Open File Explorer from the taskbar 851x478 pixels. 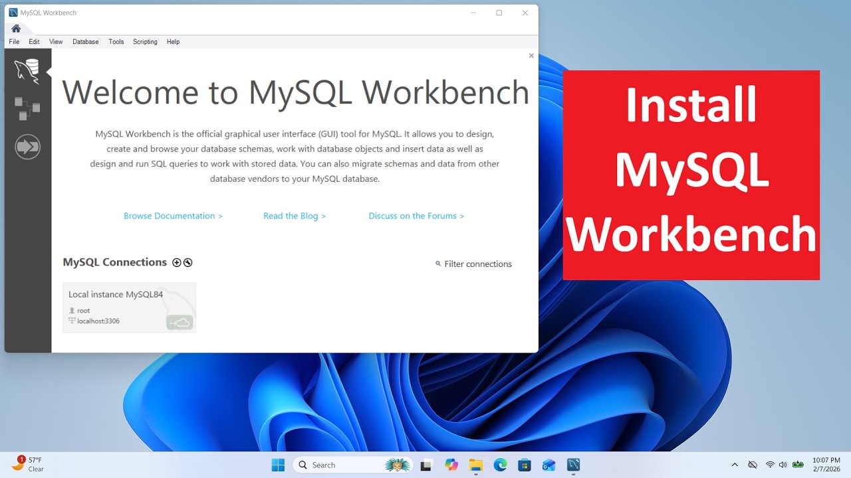(x=475, y=465)
